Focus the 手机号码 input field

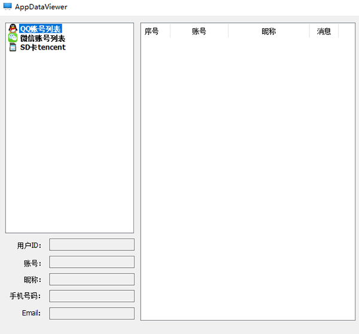point(92,296)
